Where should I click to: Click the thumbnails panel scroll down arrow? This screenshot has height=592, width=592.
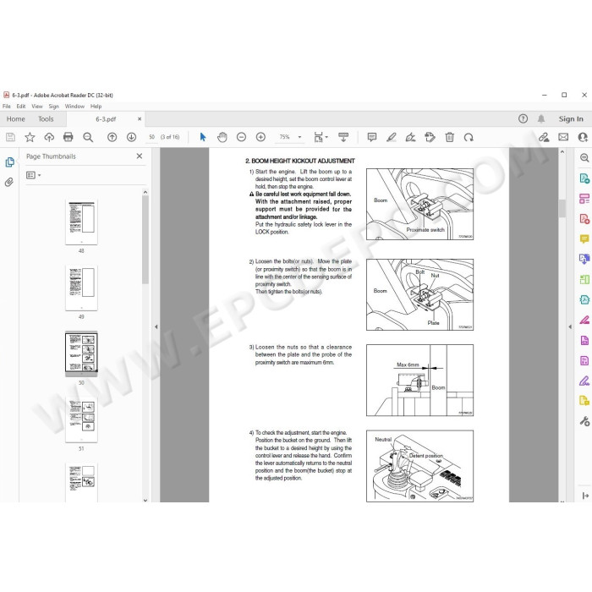(145, 500)
